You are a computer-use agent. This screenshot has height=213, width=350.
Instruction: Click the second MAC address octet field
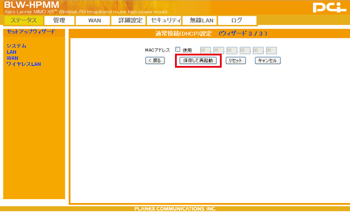coord(219,50)
